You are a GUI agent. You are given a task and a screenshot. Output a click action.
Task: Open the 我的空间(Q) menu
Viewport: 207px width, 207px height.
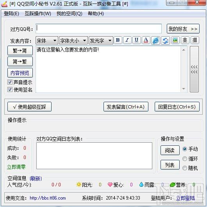tap(70, 14)
